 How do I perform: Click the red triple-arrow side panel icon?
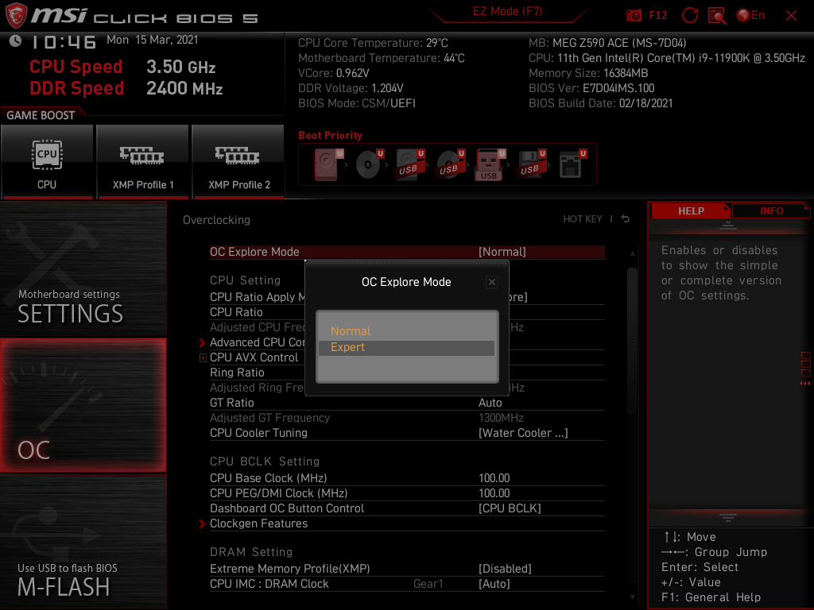[x=804, y=384]
